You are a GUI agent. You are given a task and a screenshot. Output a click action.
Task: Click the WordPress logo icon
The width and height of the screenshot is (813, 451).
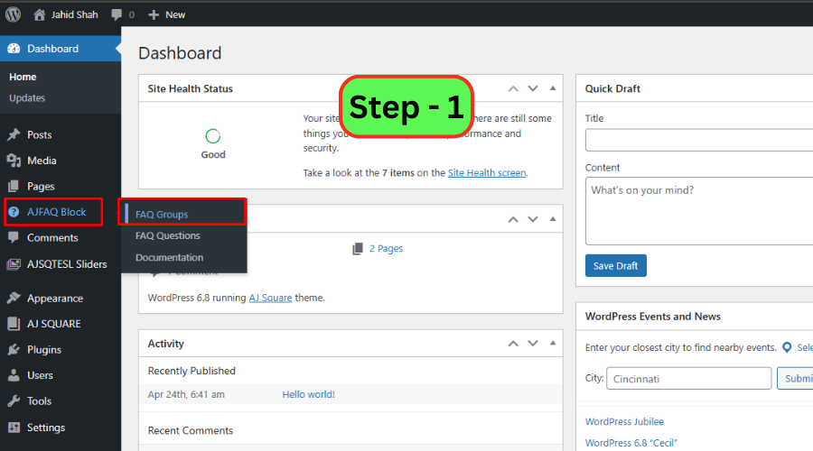[13, 14]
